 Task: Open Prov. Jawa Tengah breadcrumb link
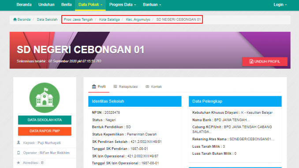click(x=78, y=19)
